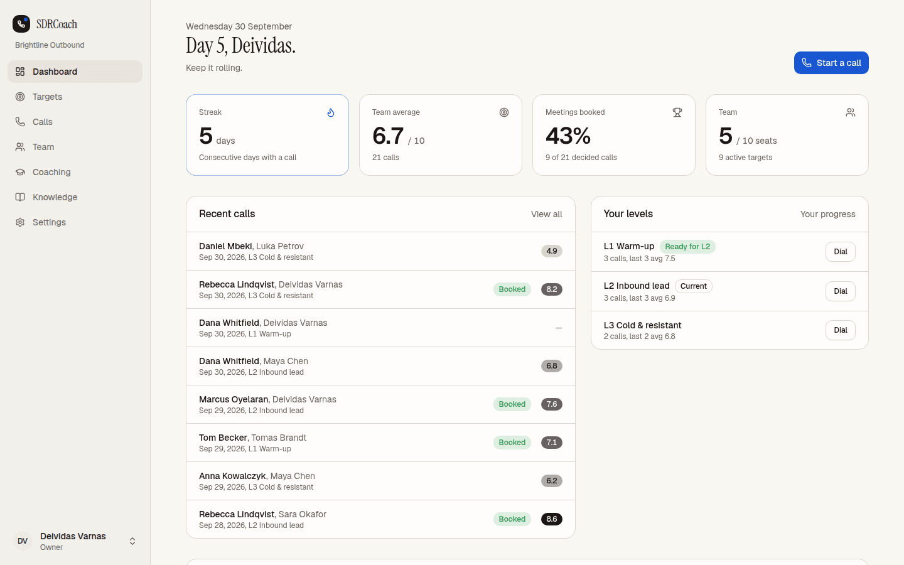
Task: Click the DV avatar at bottom left
Action: tap(23, 541)
